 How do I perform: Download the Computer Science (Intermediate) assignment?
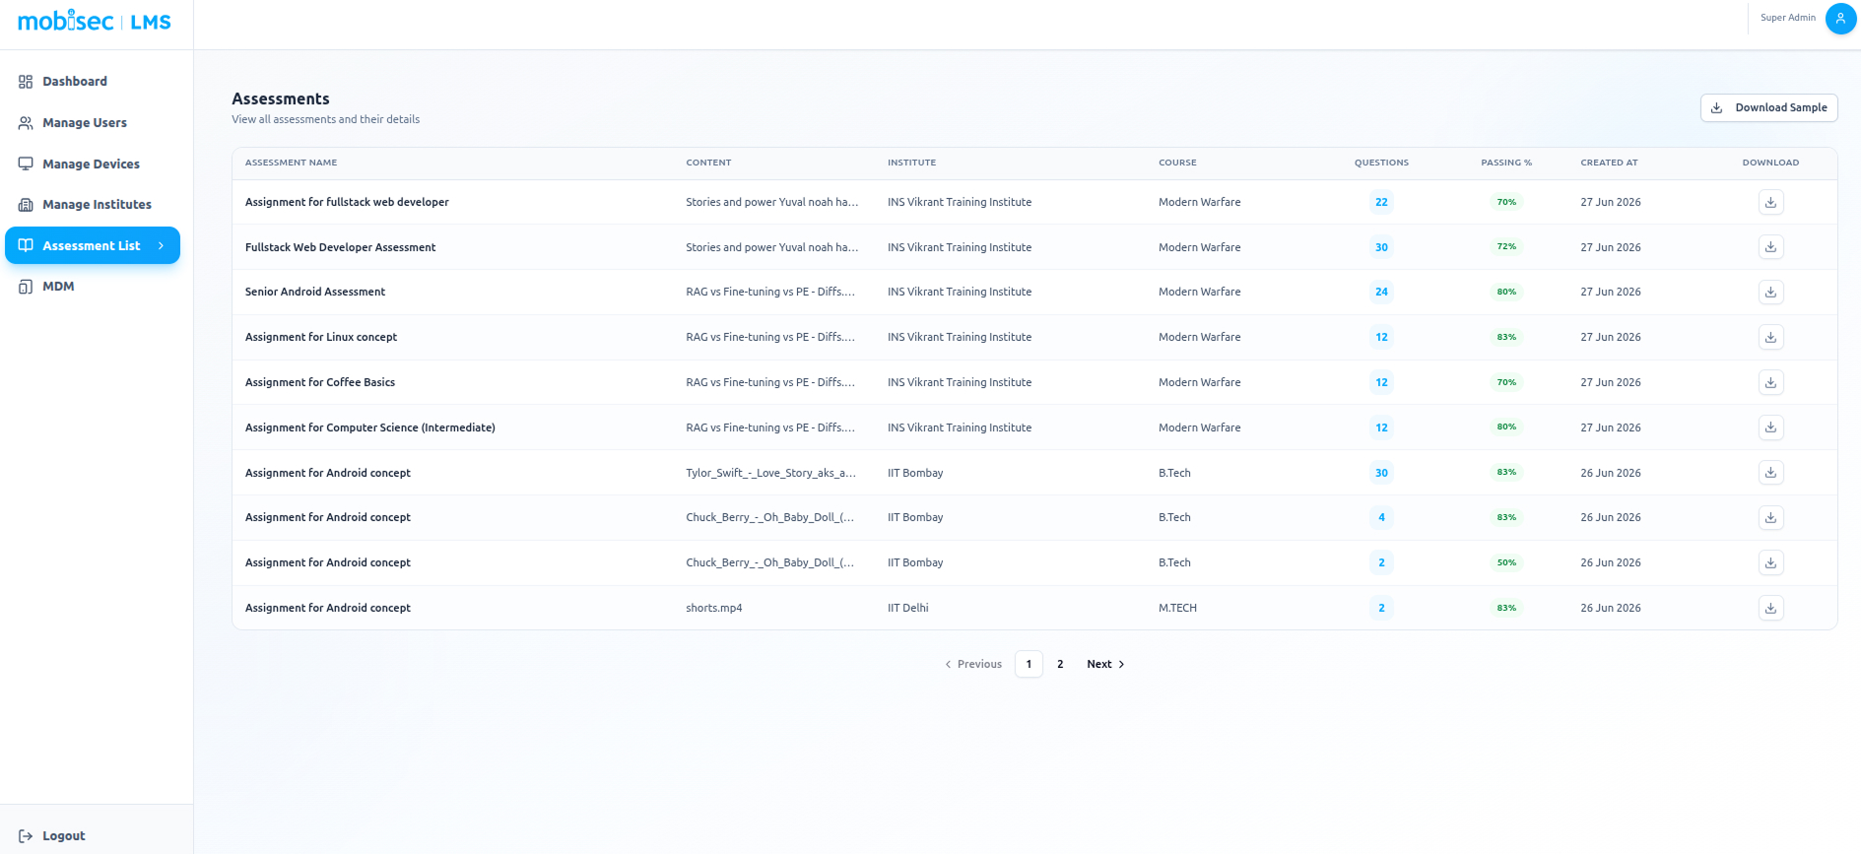point(1770,427)
